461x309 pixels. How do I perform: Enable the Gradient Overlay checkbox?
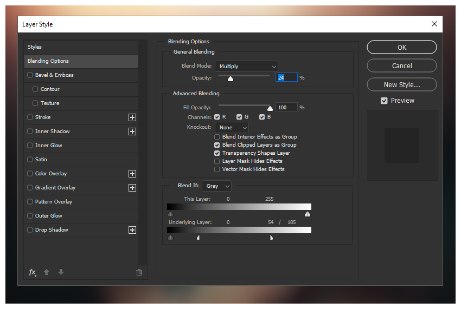pos(30,188)
